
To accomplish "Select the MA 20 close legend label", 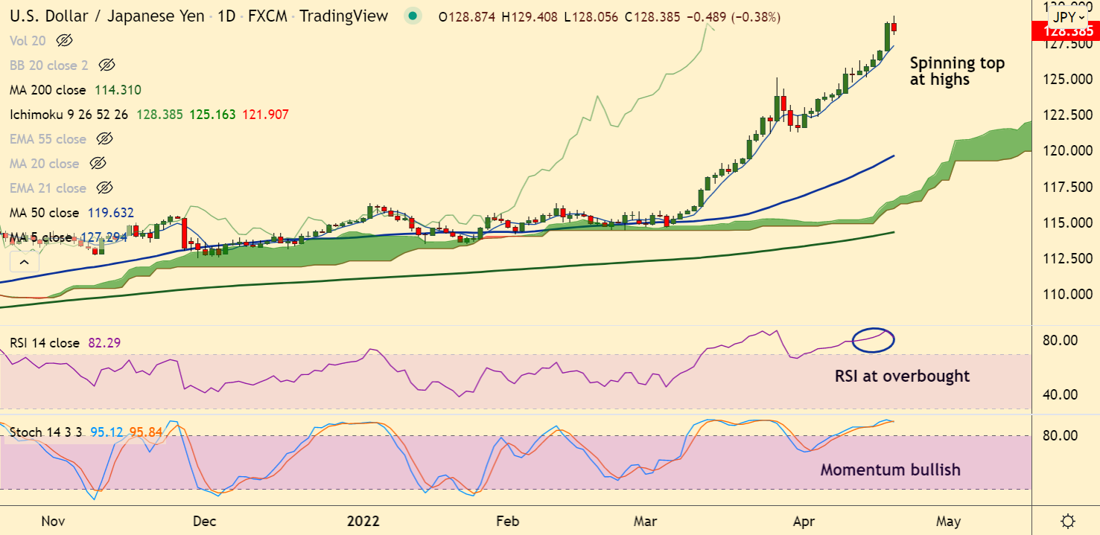I will tap(45, 164).
